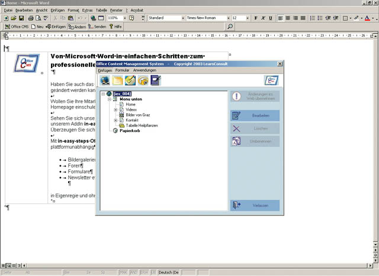
Task: Toggle Underline (U) formatting
Action: [271, 18]
